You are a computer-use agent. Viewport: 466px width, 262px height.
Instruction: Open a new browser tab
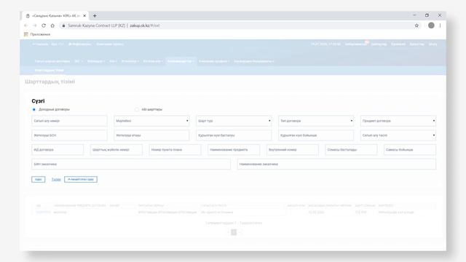point(95,16)
